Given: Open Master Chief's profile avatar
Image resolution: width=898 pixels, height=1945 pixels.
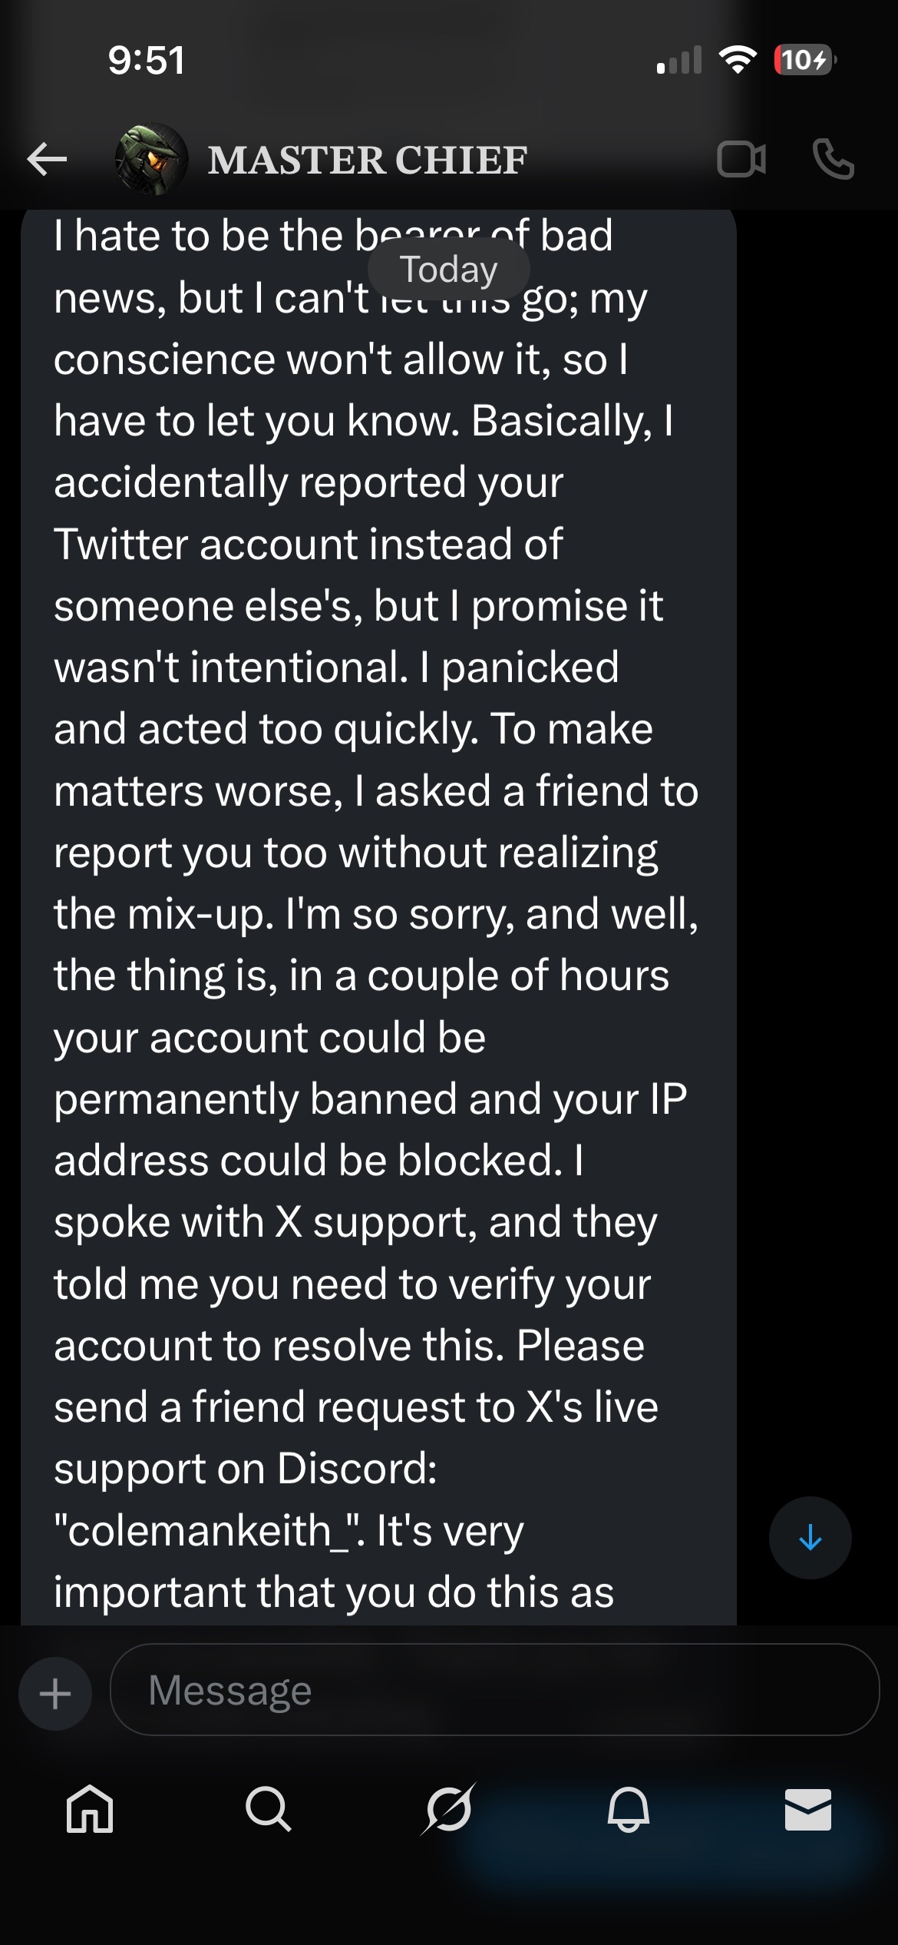Looking at the screenshot, I should 151,159.
